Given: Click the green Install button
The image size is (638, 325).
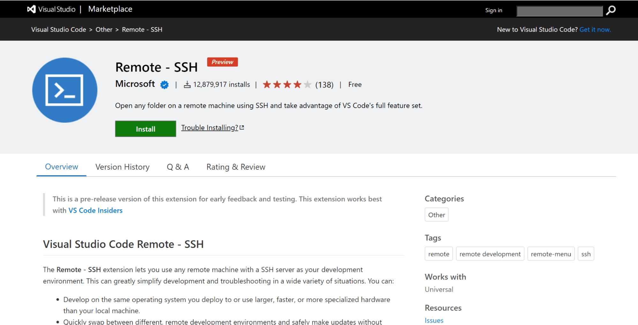Looking at the screenshot, I should (145, 129).
